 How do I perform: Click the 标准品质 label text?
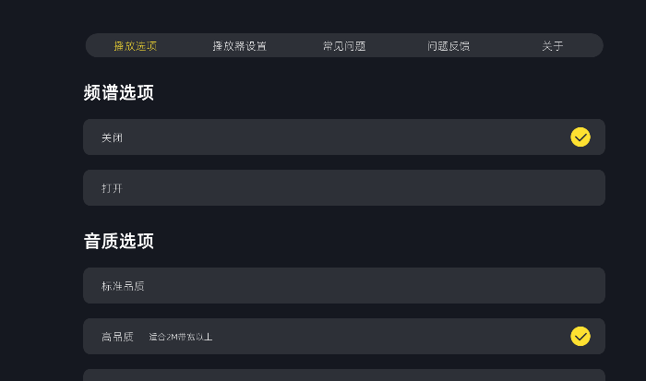tap(123, 286)
